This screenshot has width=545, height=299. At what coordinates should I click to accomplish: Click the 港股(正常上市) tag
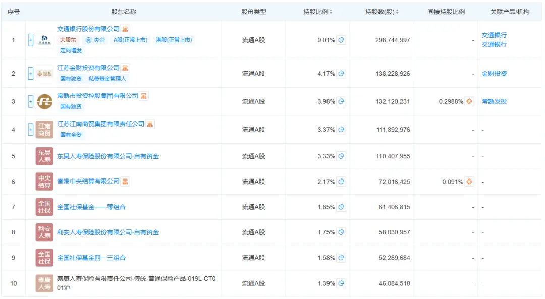[x=174, y=40]
